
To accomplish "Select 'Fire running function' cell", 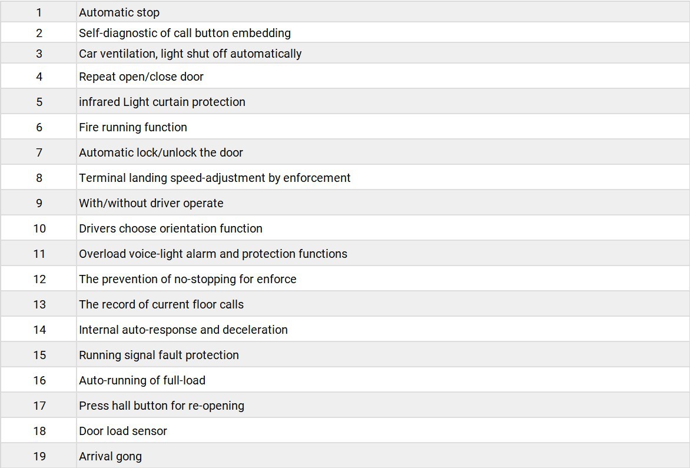I will 133,127.
